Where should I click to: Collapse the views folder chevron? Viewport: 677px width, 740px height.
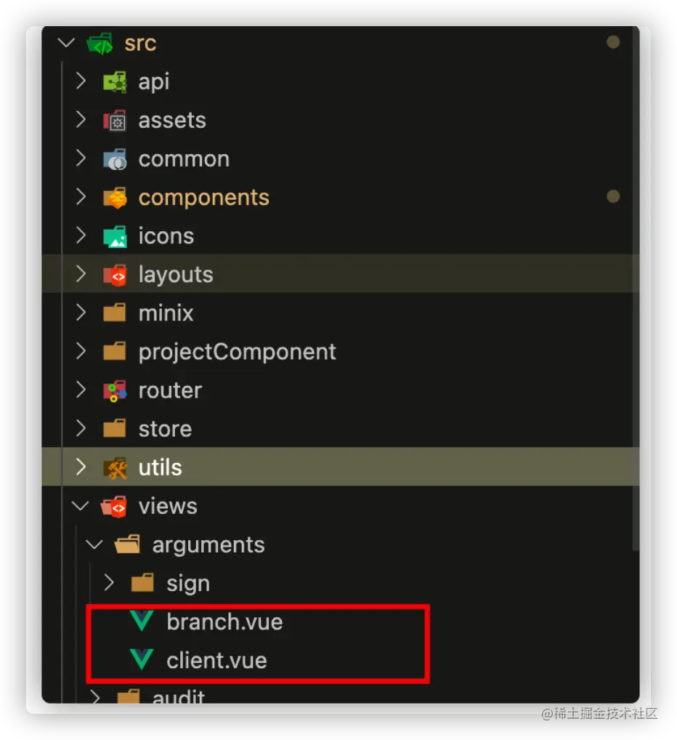tap(81, 506)
